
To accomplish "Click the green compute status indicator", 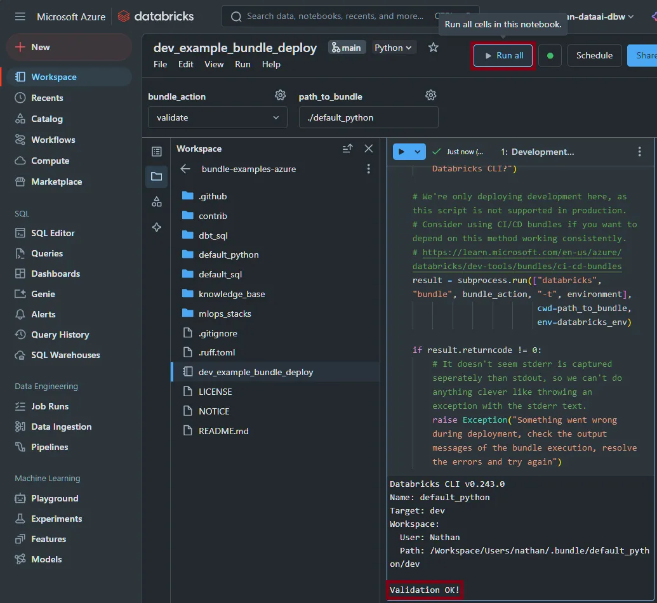I will point(550,56).
